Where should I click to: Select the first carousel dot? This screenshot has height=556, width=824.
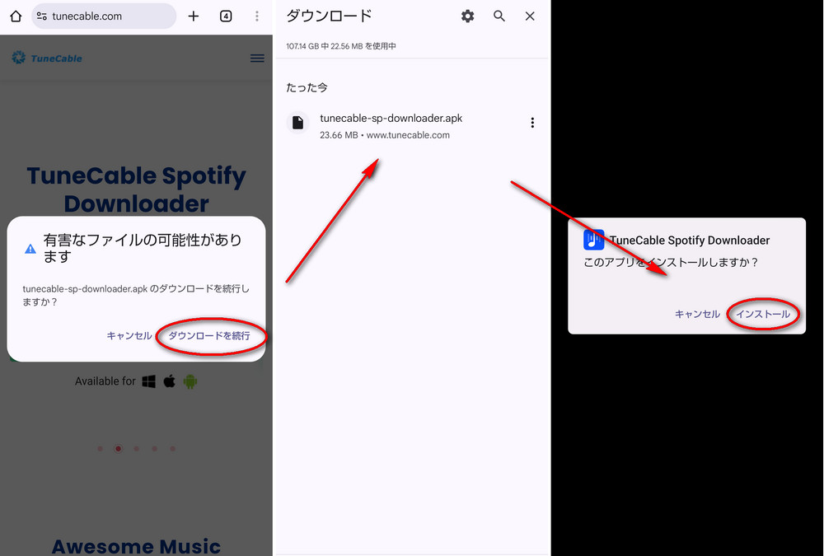pos(100,449)
